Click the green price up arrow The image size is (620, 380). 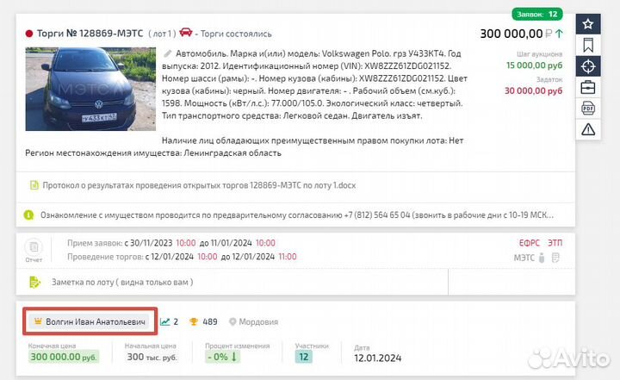pyautogui.click(x=559, y=34)
